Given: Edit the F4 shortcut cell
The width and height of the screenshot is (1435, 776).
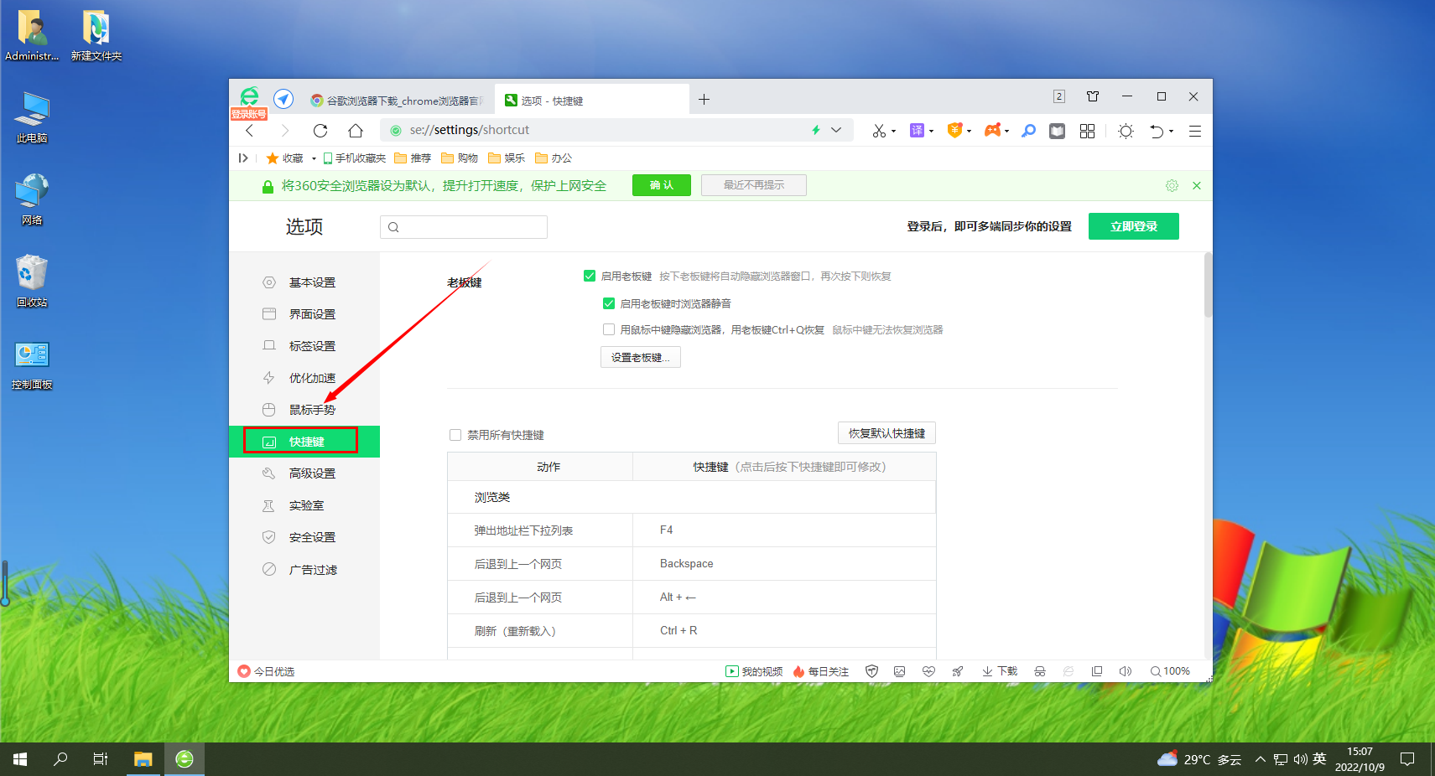Looking at the screenshot, I should tap(784, 530).
